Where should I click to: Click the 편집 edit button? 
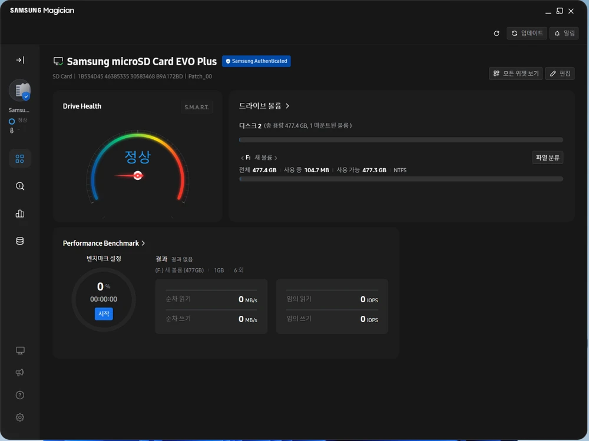pos(560,73)
